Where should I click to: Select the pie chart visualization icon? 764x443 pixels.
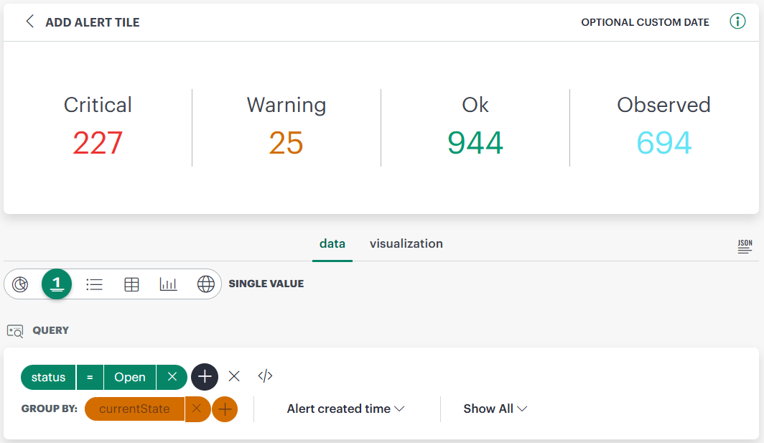[x=20, y=284]
